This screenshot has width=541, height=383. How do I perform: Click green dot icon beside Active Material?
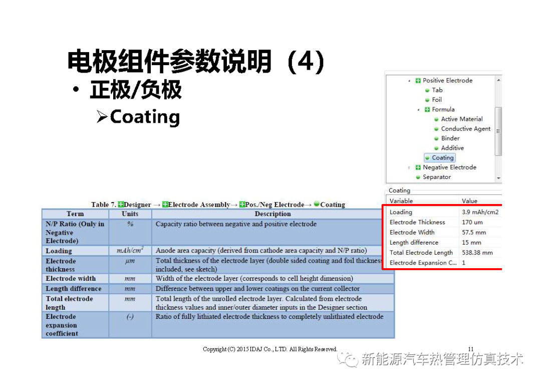pyautogui.click(x=436, y=119)
